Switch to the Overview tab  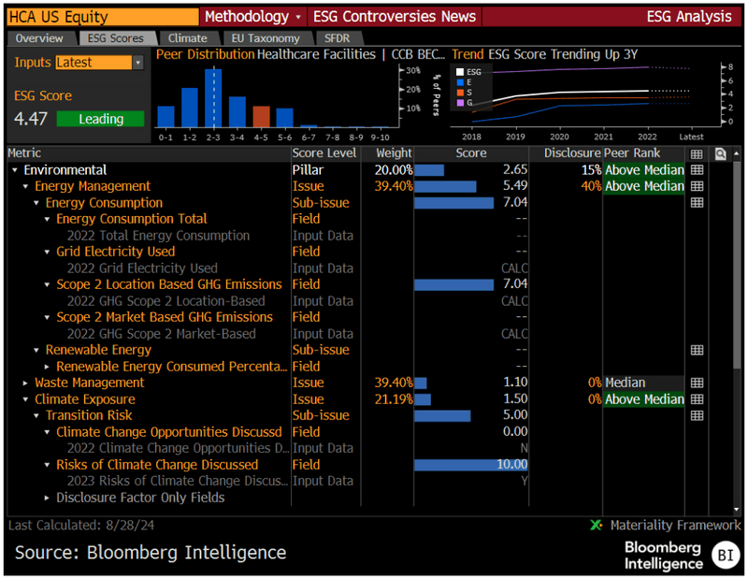(39, 38)
